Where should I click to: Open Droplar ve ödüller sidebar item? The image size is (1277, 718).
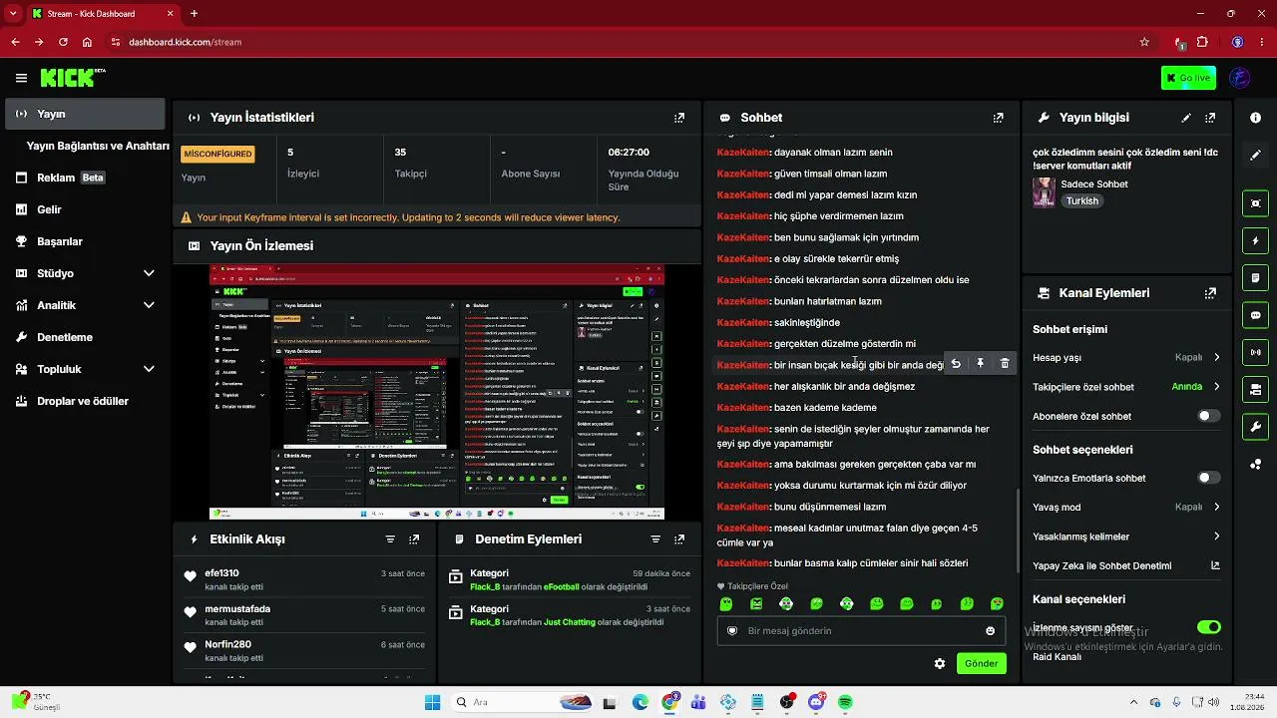point(83,401)
